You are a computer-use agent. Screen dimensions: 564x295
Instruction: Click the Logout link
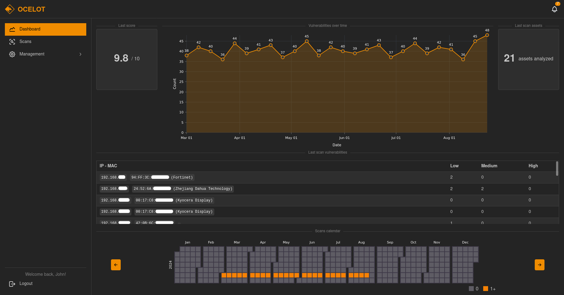pyautogui.click(x=26, y=283)
